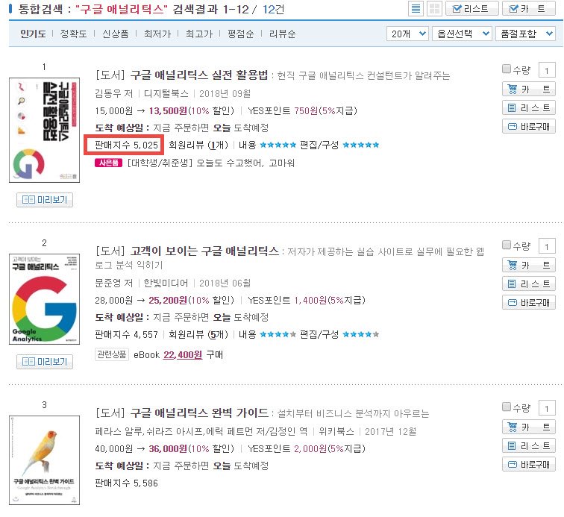
Task: Buy 고객이 보이는 구글 애널리틱스 now
Action: point(529,303)
